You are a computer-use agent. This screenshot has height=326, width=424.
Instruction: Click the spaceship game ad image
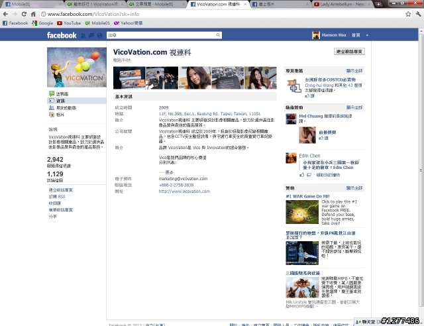[302, 253]
